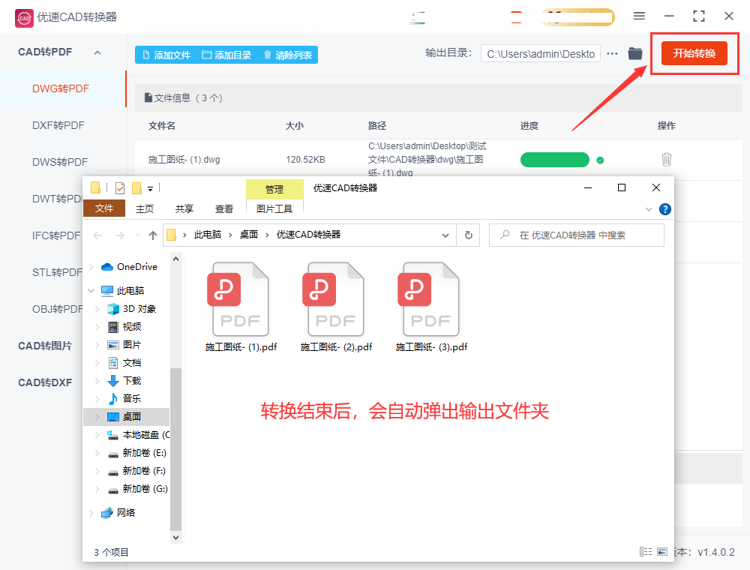Select 施工图纸- (1).pdf file
The image size is (750, 570).
(241, 307)
